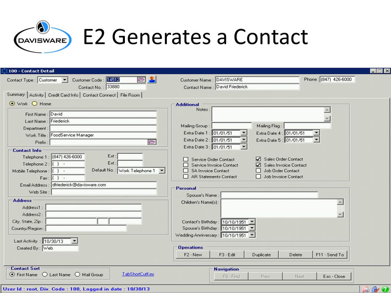
Task: Sort contacts by Last Name radio button
Action: coord(45,275)
